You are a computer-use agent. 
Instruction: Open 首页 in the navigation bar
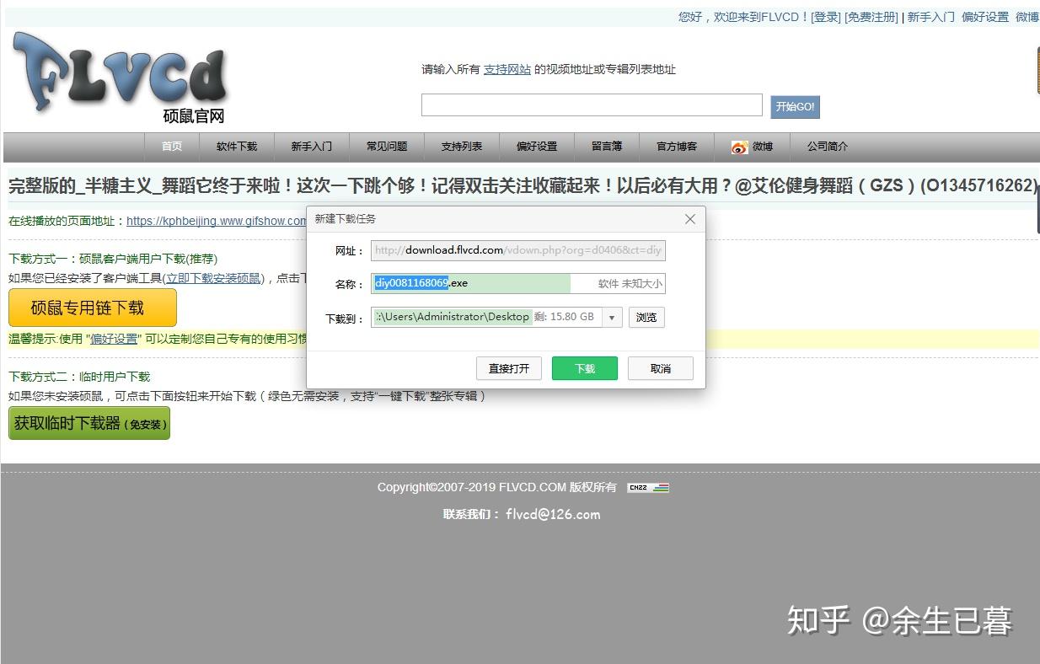click(172, 147)
